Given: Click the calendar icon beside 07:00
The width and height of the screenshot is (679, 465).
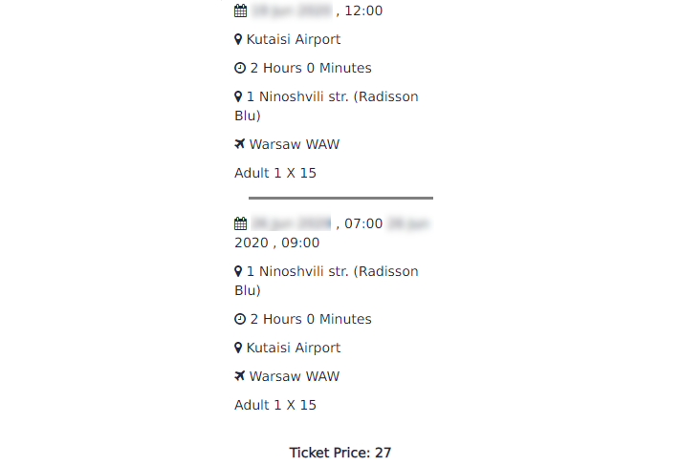Looking at the screenshot, I should [240, 223].
